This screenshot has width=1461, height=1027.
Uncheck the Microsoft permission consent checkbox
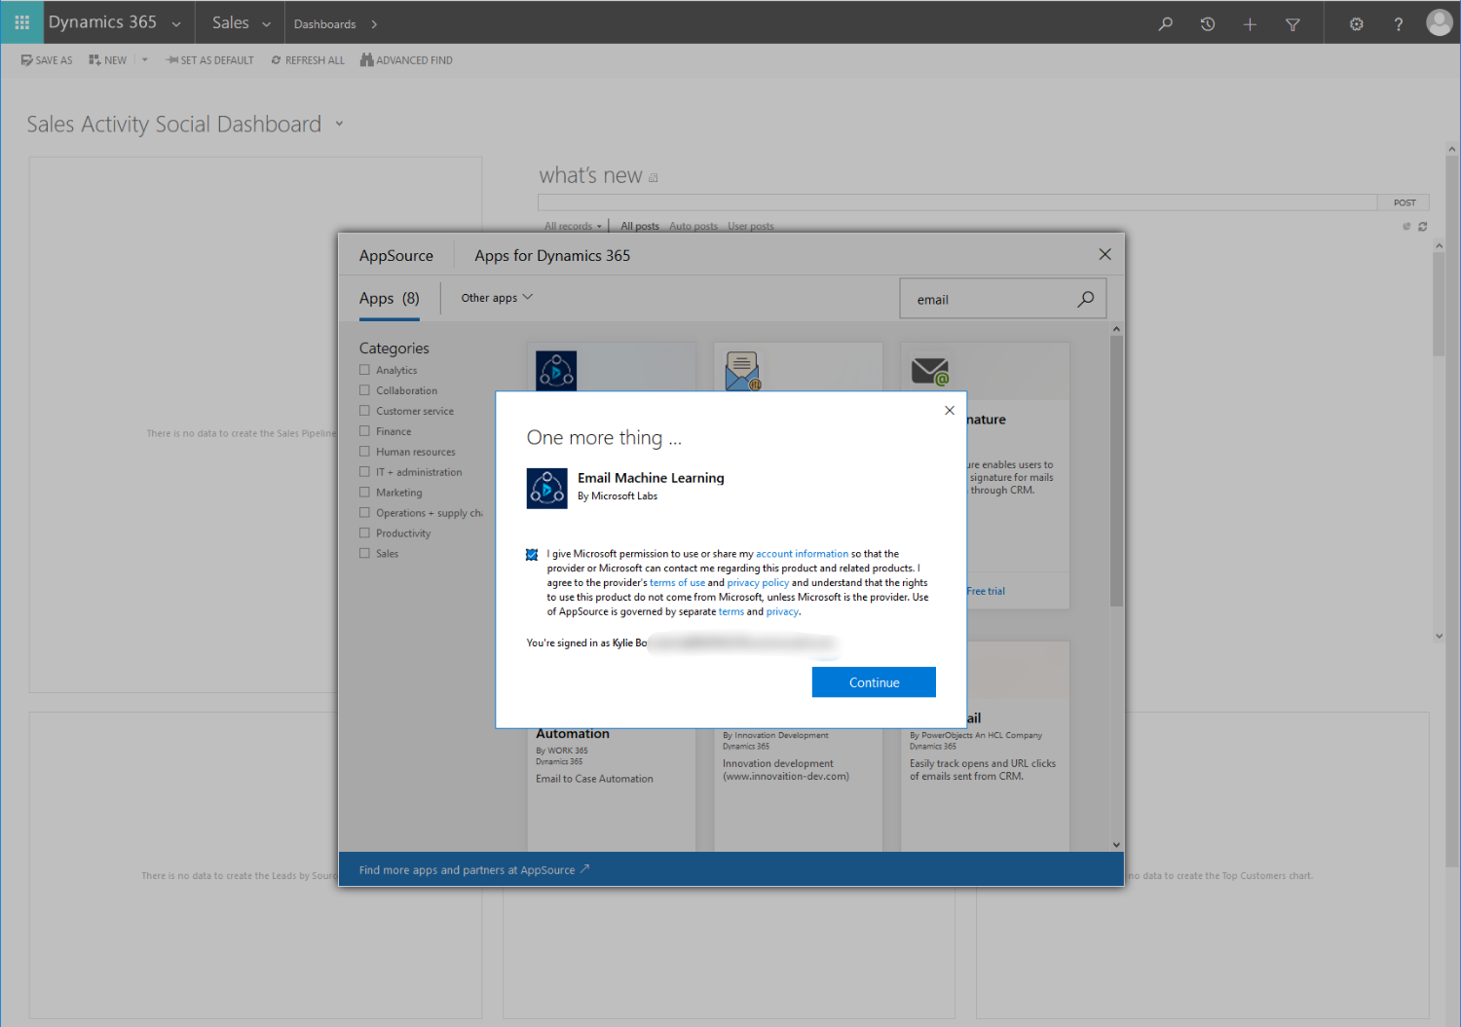point(532,555)
